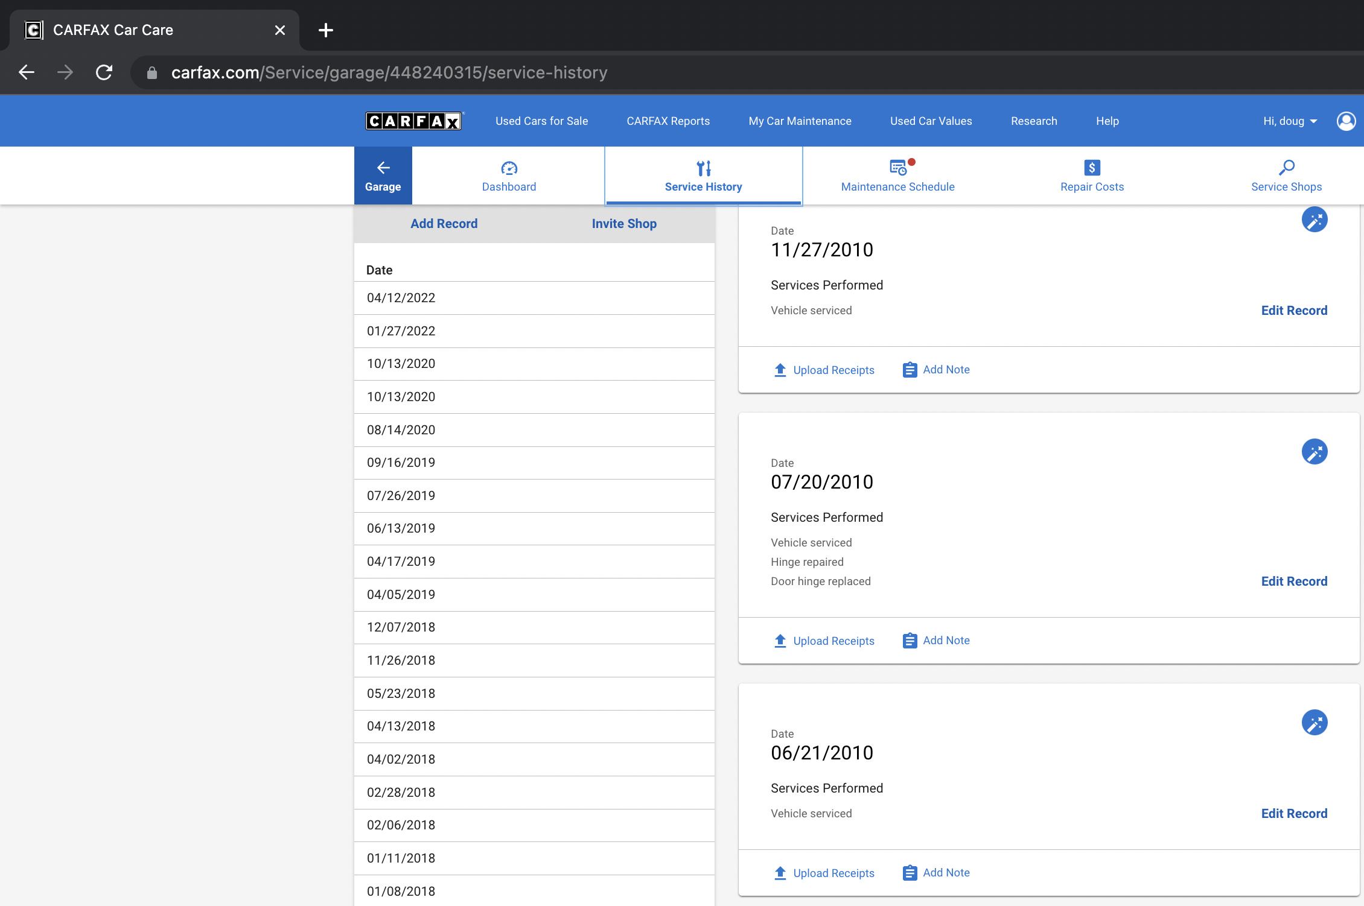
Task: Select the 04/05/2019 date row
Action: click(x=534, y=595)
